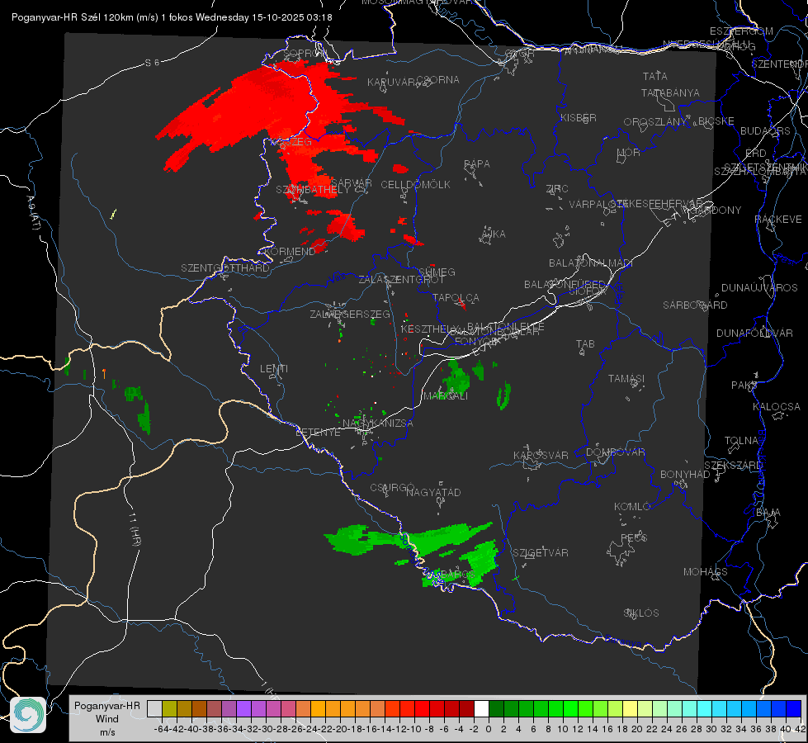Click the SIKLÓS city label
The image size is (808, 743).
tap(641, 613)
